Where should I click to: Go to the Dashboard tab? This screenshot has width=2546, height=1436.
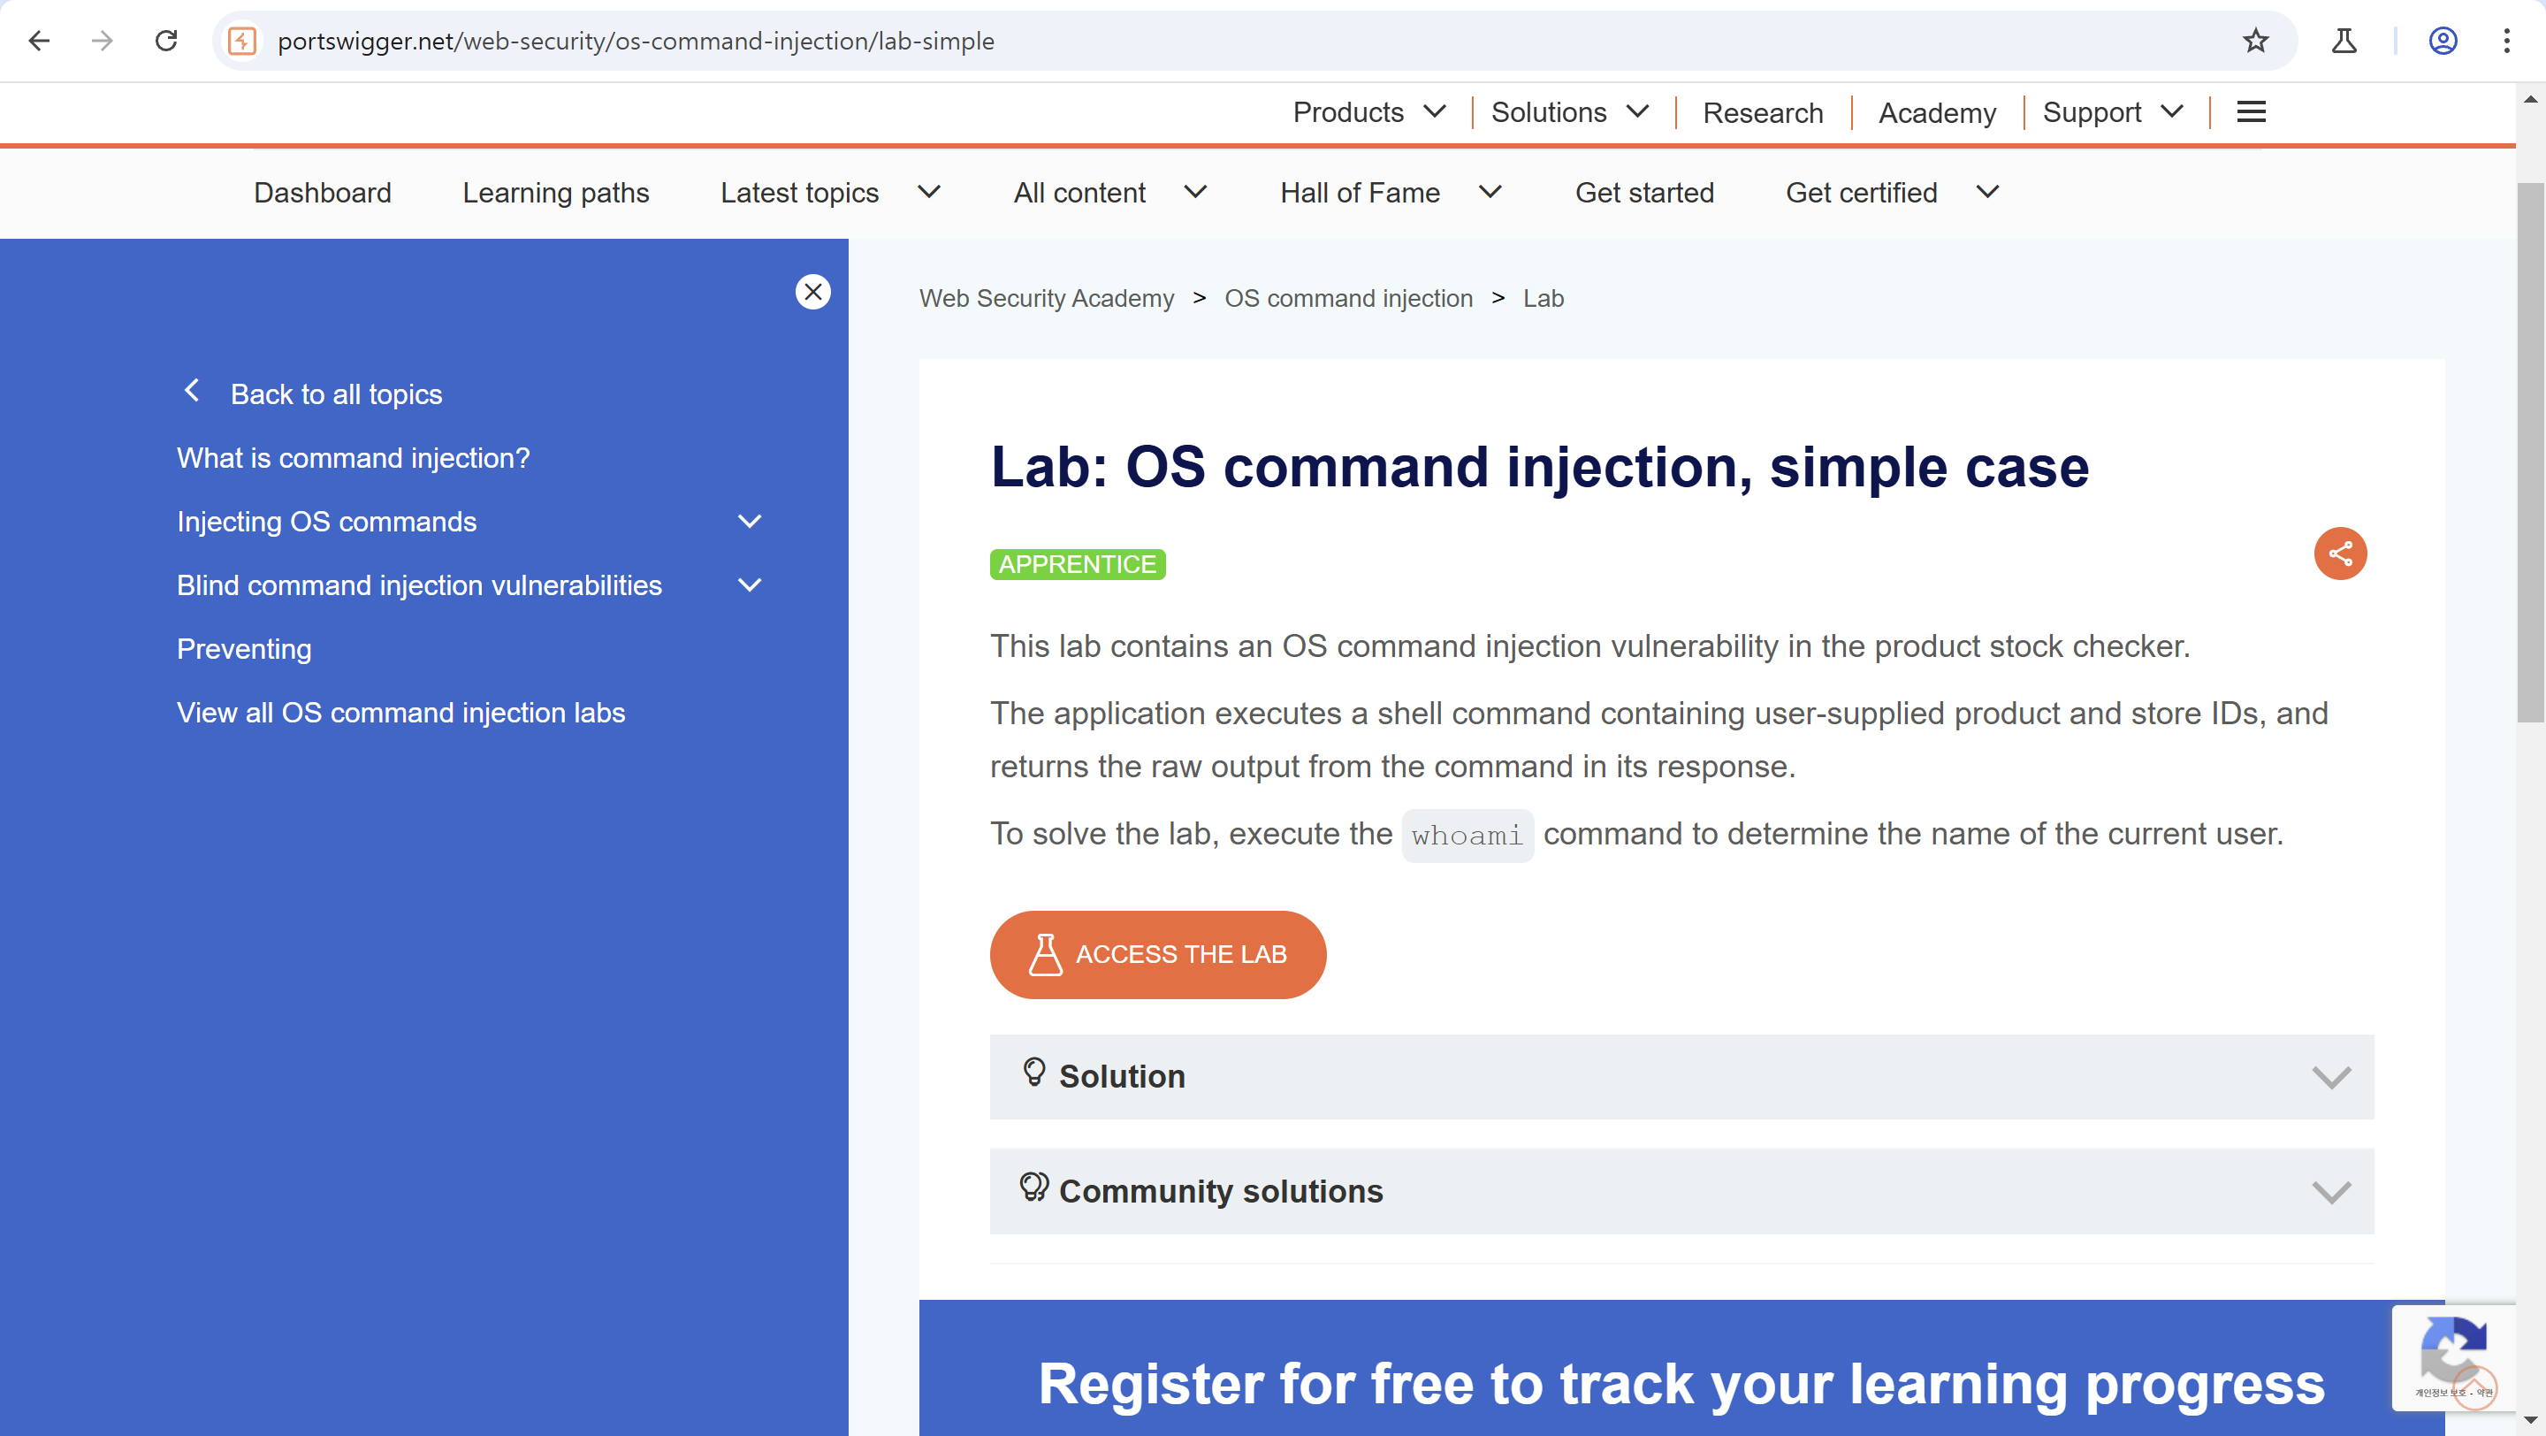[322, 193]
